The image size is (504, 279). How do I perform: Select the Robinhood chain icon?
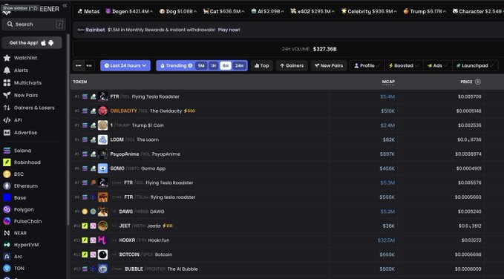[7, 163]
